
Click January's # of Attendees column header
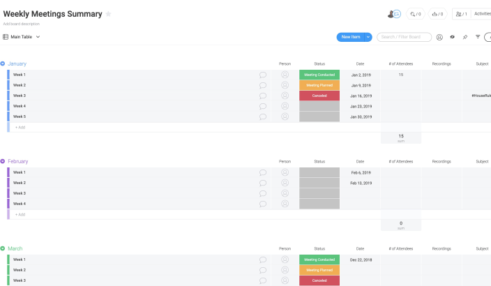(x=401, y=64)
